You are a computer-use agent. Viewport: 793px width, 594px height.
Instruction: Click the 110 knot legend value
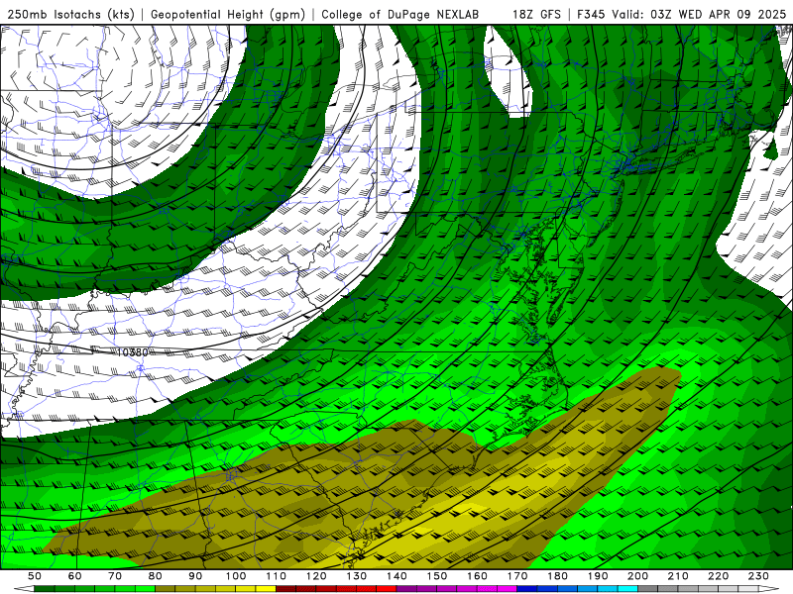[x=277, y=576]
